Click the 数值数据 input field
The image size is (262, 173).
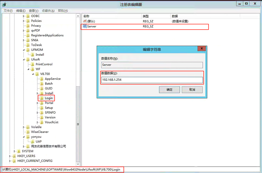152,80
